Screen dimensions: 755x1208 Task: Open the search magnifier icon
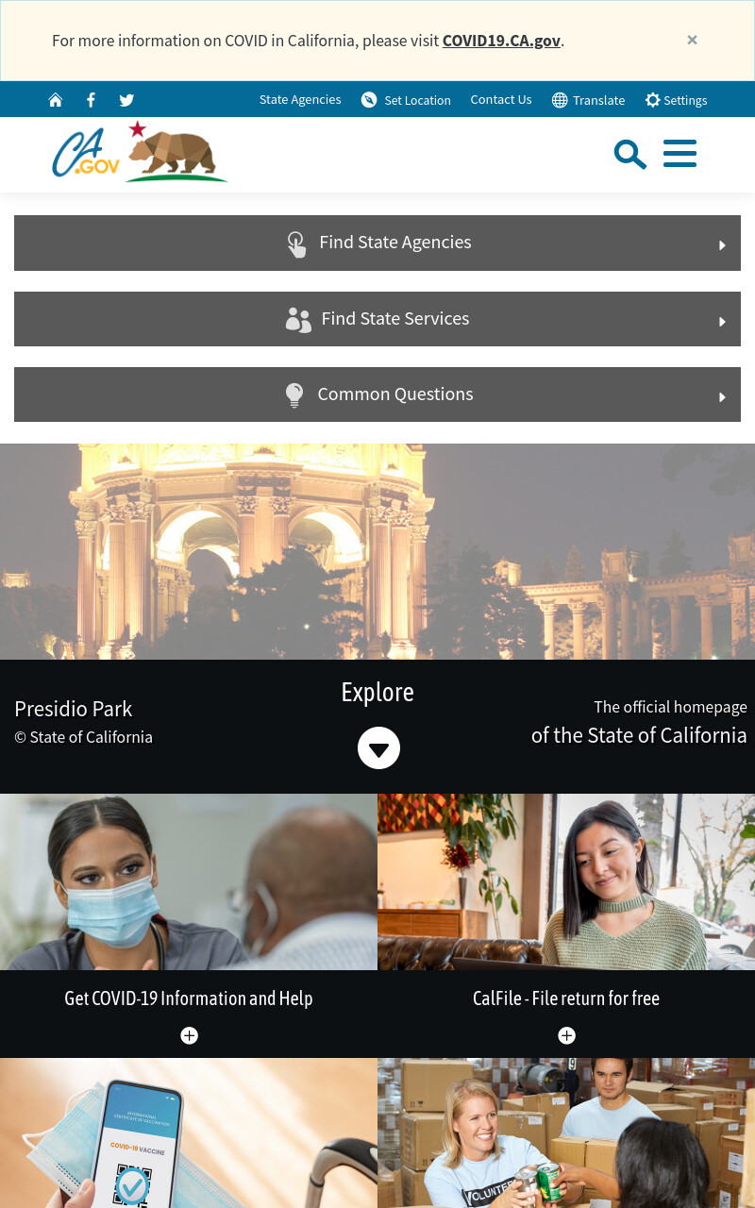point(629,154)
